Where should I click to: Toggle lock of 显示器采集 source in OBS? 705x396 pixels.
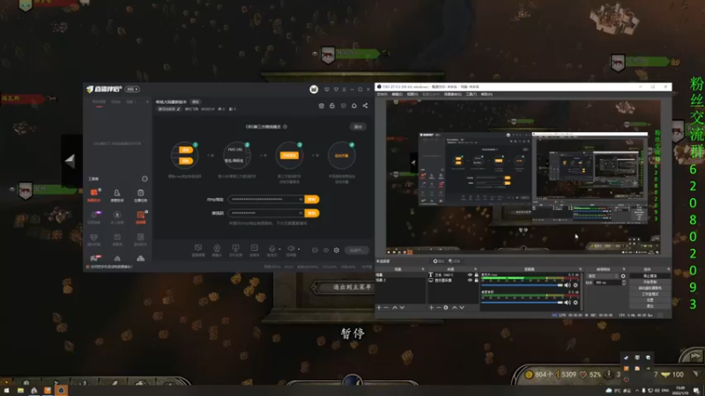(x=477, y=280)
